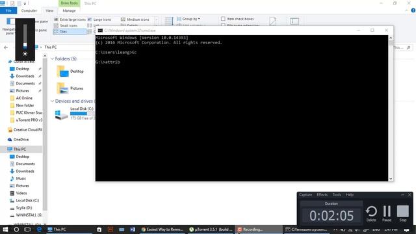The width and height of the screenshot is (416, 234).
Task: Open the Capture menu in recorder
Action: pos(305,195)
